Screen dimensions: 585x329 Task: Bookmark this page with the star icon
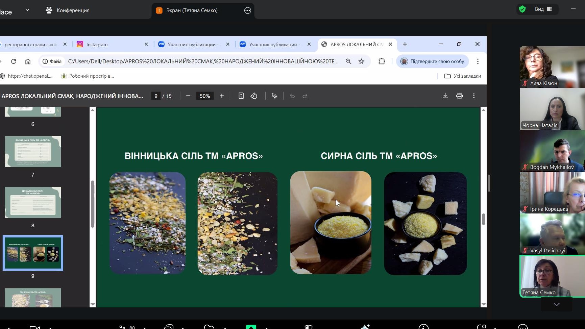361,61
